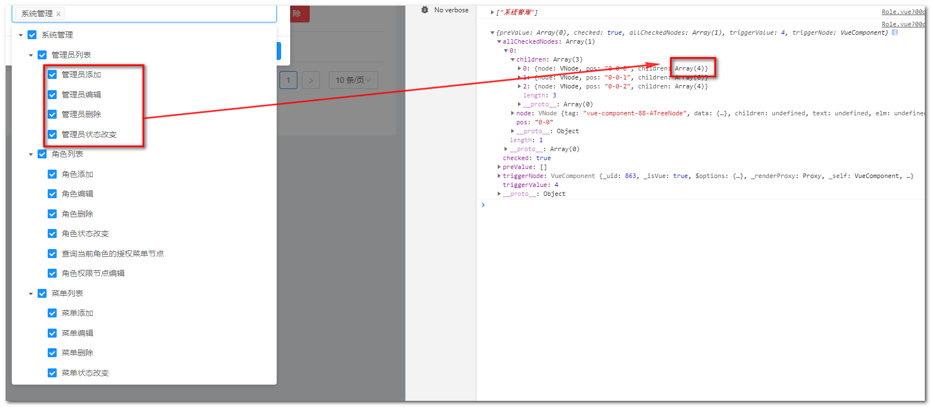Viewport: 931px width, 407px height.
Task: Open the second Role.vue source link
Action: [903, 24]
